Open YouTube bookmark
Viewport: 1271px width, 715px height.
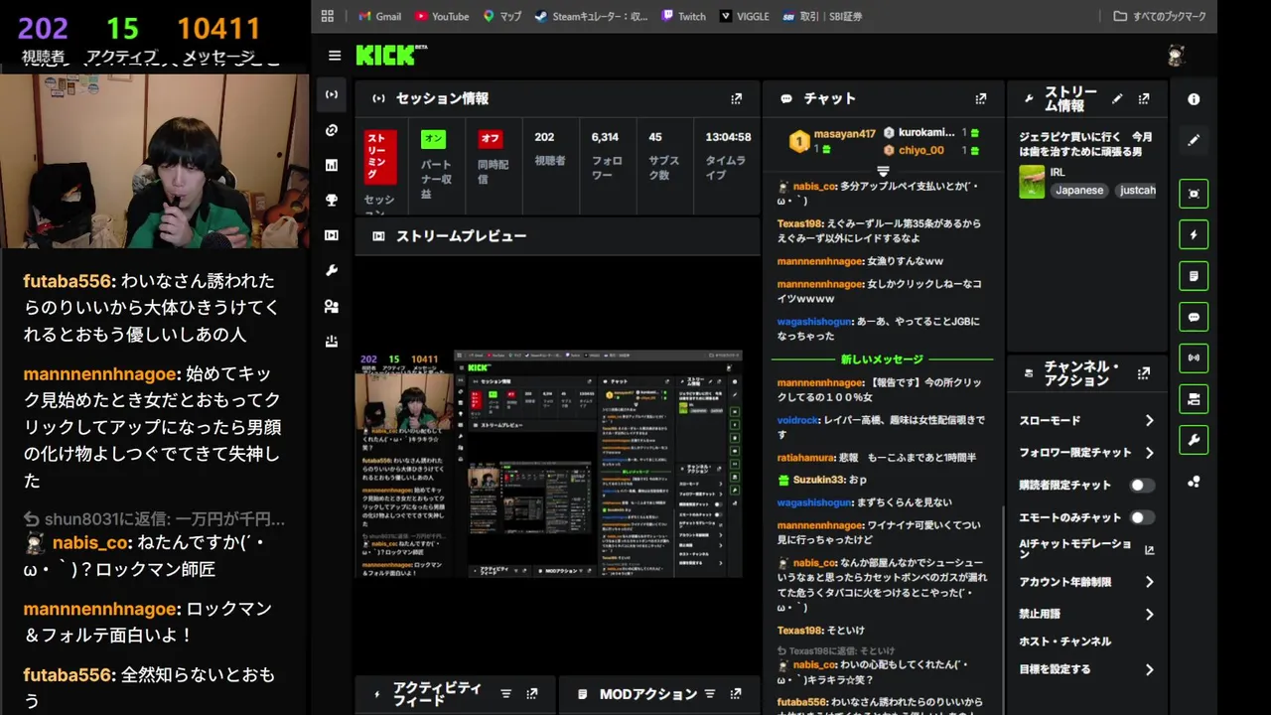click(x=442, y=16)
